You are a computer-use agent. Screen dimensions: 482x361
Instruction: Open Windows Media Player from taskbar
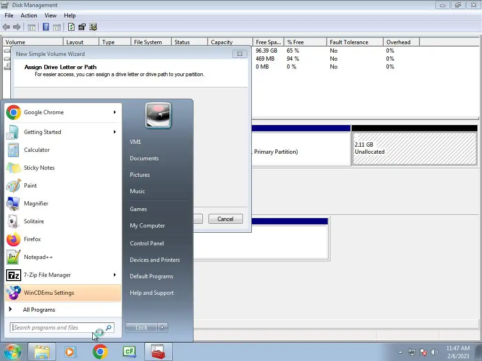tap(71, 352)
